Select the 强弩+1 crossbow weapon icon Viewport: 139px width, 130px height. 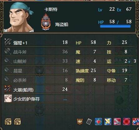click(x=8, y=42)
